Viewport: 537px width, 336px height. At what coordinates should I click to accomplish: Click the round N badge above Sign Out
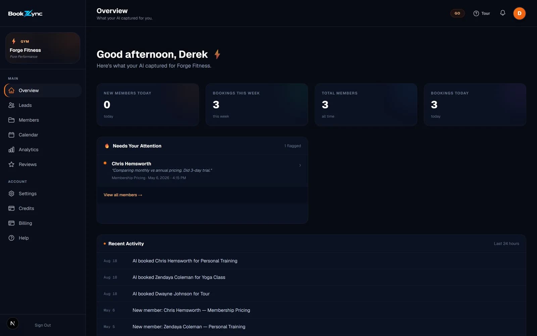click(x=12, y=324)
